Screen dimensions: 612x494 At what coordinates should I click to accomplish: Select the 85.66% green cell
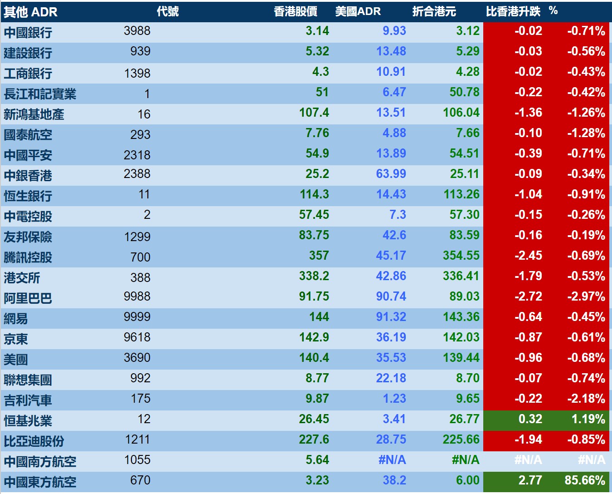[585, 480]
